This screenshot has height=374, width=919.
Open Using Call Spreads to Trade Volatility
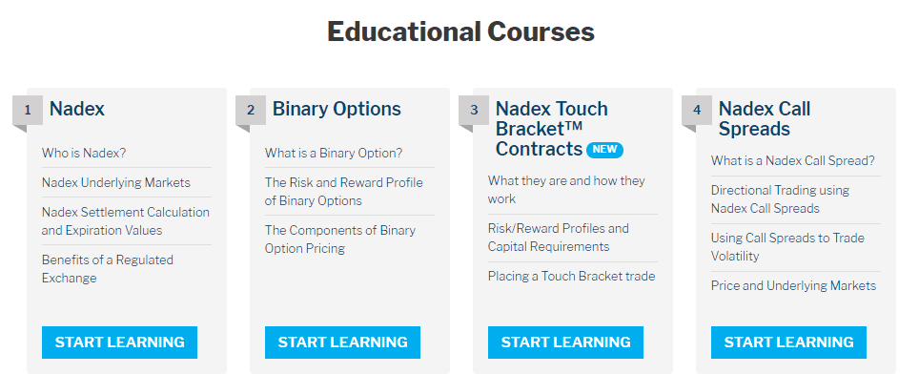point(787,247)
